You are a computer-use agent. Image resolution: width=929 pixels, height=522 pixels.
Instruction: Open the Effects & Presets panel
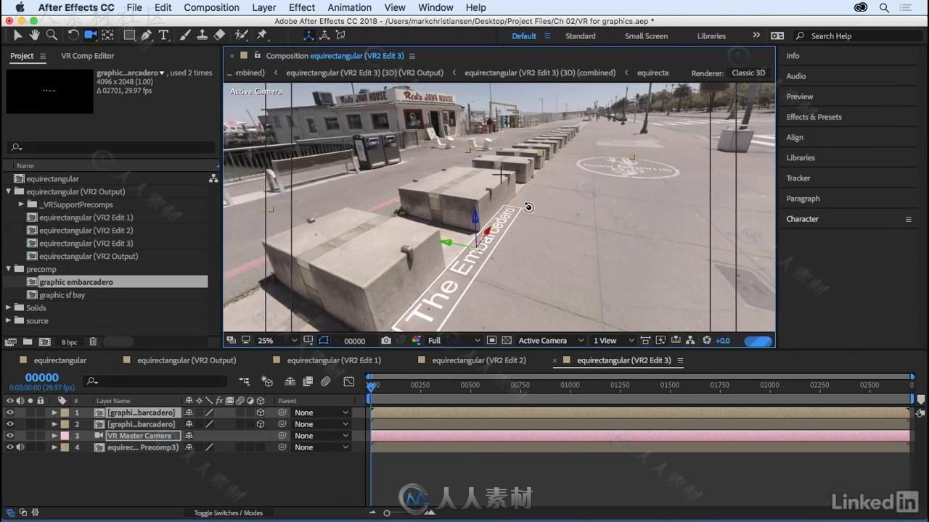(814, 117)
